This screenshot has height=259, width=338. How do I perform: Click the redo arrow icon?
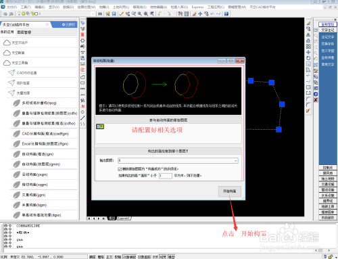point(169,14)
